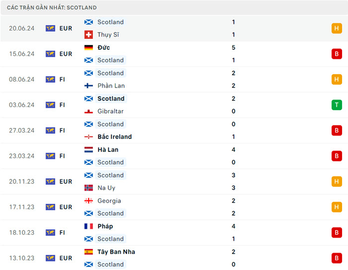
Task: Click the France flag beside Pháp
Action: point(88,226)
